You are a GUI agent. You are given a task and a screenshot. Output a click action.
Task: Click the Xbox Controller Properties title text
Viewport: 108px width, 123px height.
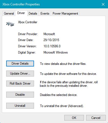(21, 4)
